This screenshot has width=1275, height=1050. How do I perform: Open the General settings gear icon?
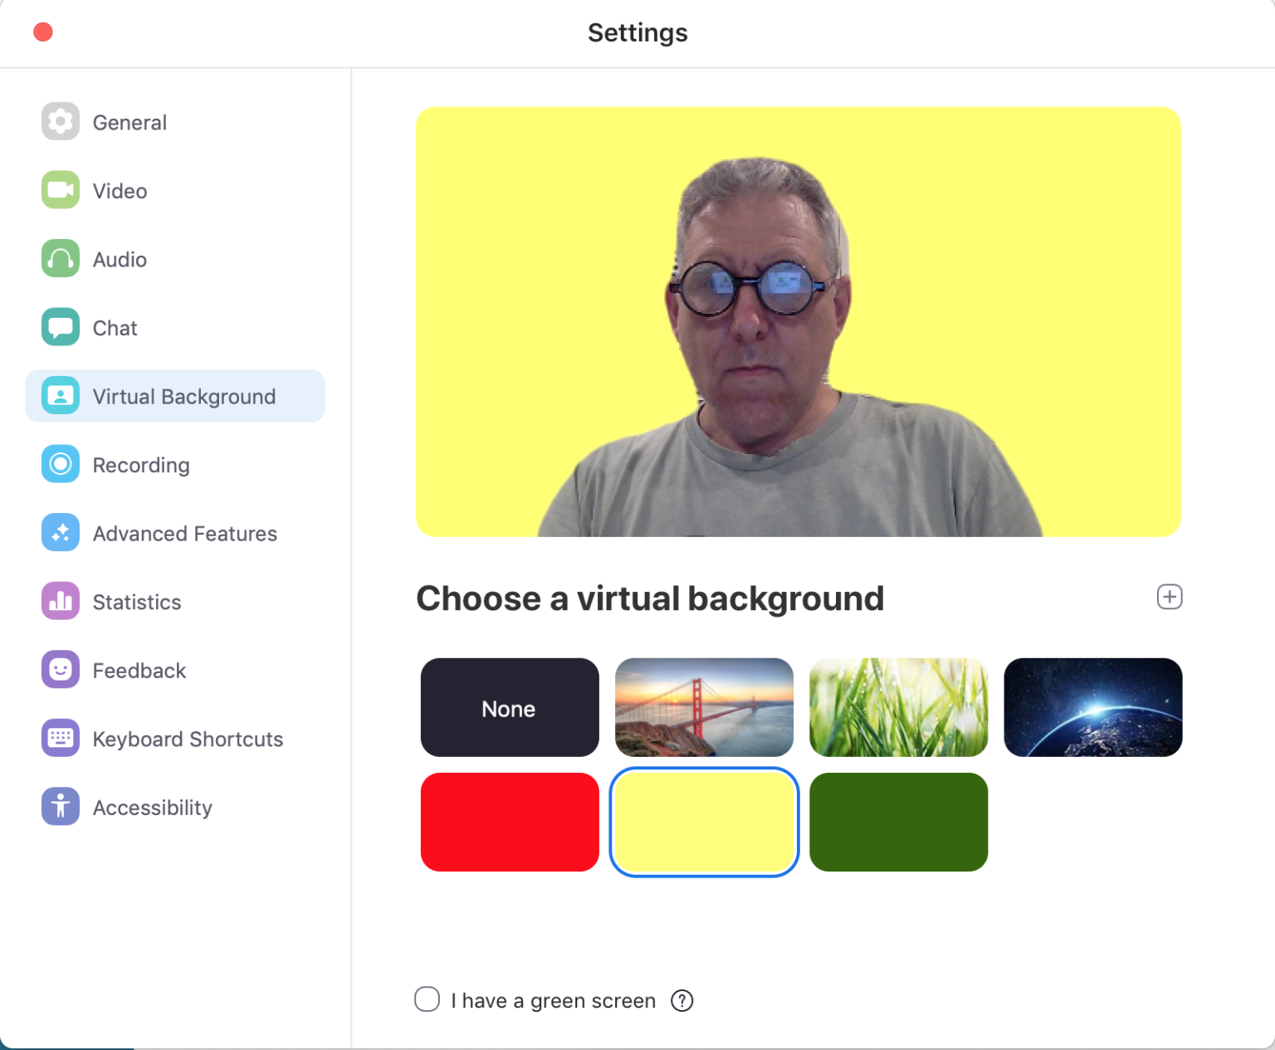coord(61,122)
